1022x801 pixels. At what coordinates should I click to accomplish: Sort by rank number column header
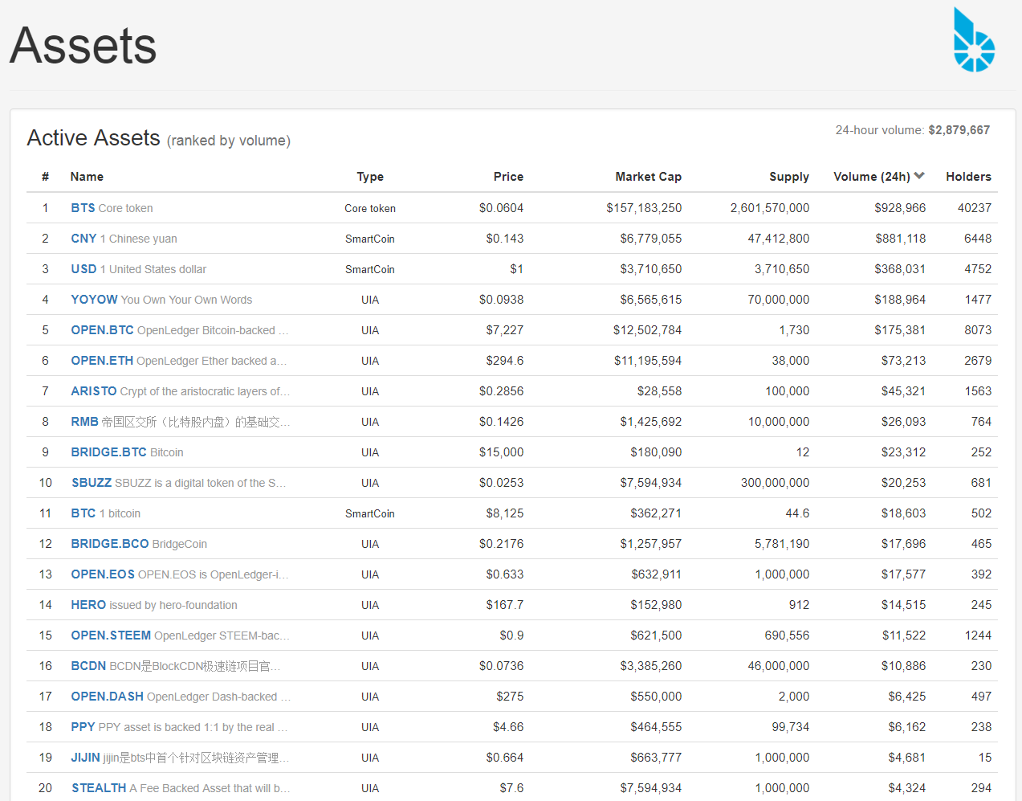[45, 177]
